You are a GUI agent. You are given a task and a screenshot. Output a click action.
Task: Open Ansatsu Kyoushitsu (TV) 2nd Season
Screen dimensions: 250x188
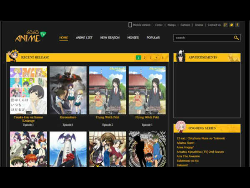pos(200,152)
